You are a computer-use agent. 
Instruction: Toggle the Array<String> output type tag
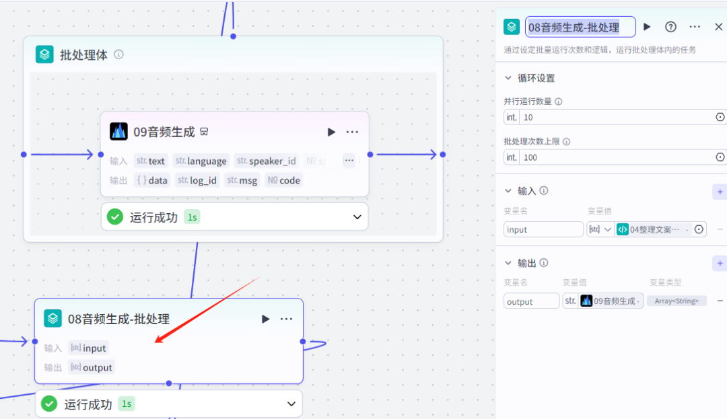click(677, 301)
